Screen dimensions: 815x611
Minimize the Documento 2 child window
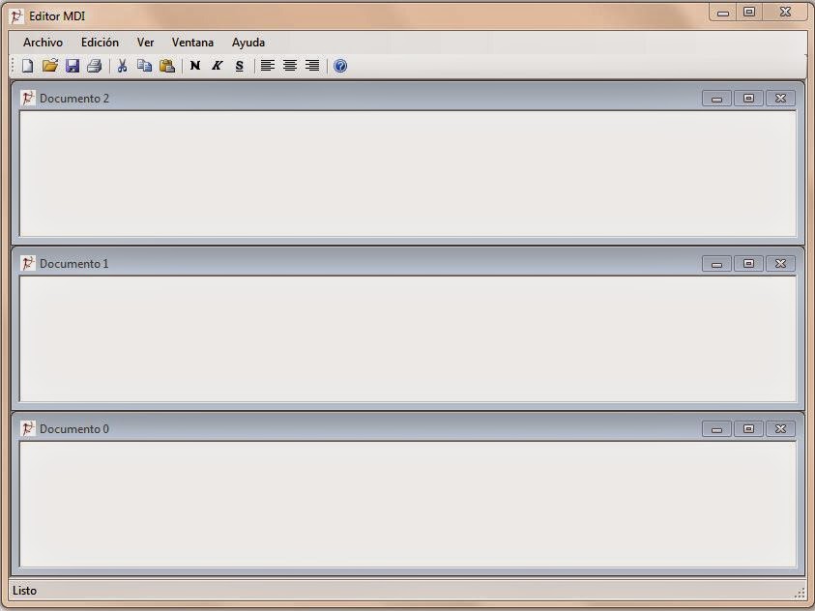pos(716,99)
